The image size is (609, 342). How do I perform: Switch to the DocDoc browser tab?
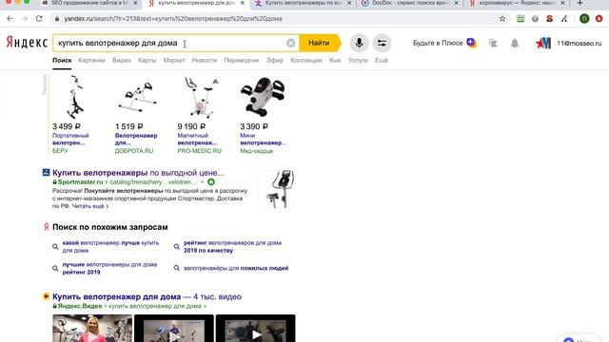coord(410,3)
